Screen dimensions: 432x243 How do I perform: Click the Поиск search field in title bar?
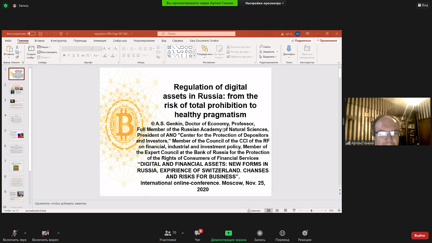[x=196, y=34]
